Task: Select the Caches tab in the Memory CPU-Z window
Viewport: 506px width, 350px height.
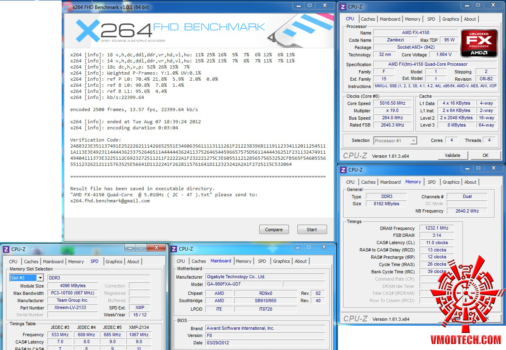Action: click(x=368, y=182)
